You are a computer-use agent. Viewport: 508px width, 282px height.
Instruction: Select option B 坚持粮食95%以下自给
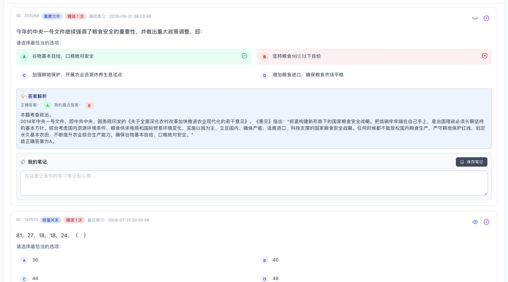tap(374, 57)
